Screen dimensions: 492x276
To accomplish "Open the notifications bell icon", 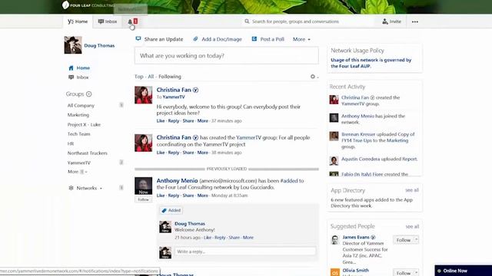I will coord(130,21).
